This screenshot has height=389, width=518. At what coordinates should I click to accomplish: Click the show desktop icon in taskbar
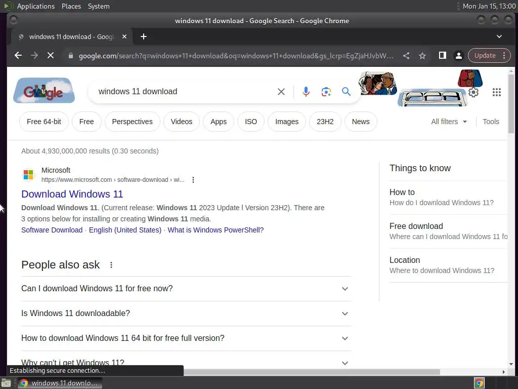click(6, 383)
